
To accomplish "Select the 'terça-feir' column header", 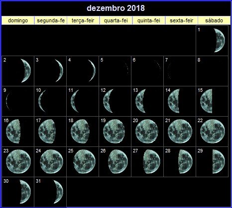I will 83,20.
